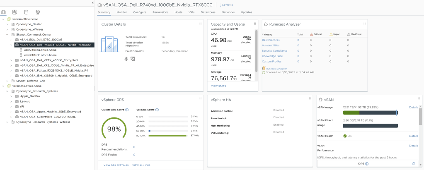Click the VIEW ALL VMS link
Image resolution: width=424 pixels, height=170 pixels.
coord(141,165)
